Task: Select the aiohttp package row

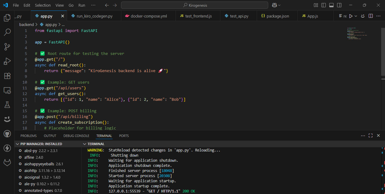Action: pyautogui.click(x=48, y=170)
